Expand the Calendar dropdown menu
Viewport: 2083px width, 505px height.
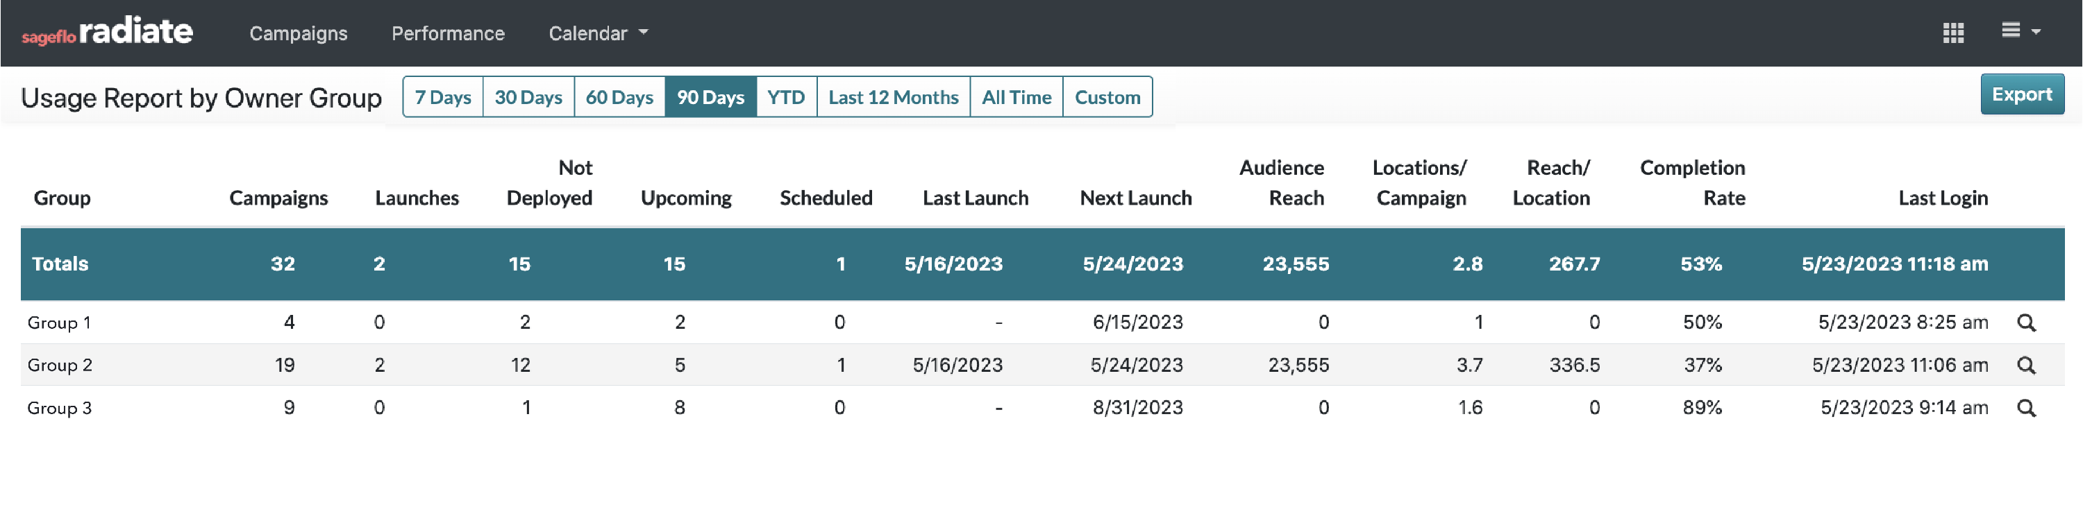(x=598, y=33)
